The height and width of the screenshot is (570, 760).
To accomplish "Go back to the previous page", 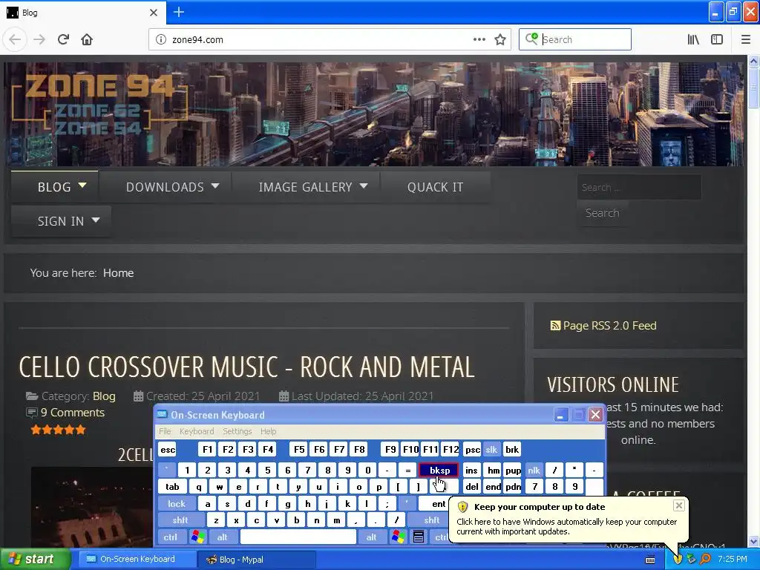I will [x=15, y=39].
